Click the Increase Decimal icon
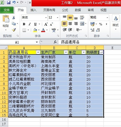The image size is (121, 127). [92, 30]
